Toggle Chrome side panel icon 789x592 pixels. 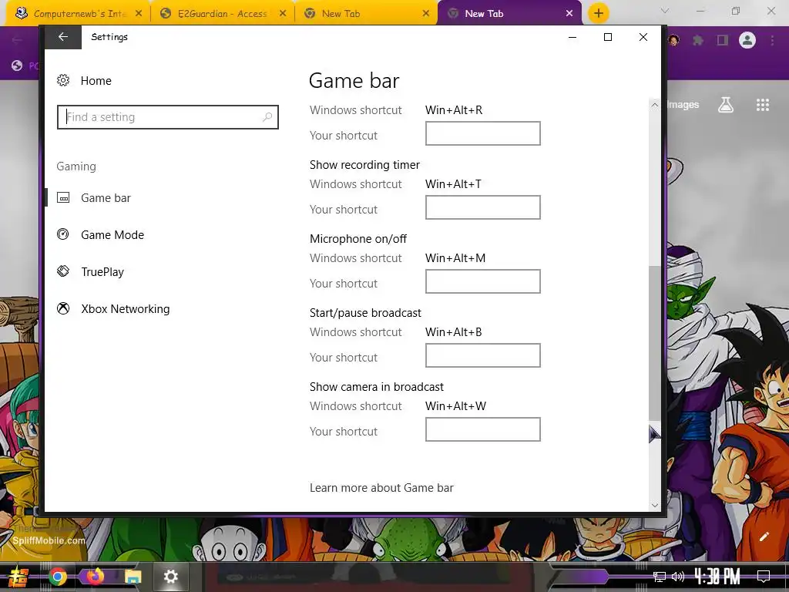pos(723,40)
